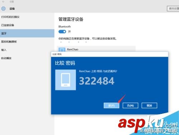This screenshot has height=135, width=179.
Task: Open the Connected devices section
Action: [27, 25]
